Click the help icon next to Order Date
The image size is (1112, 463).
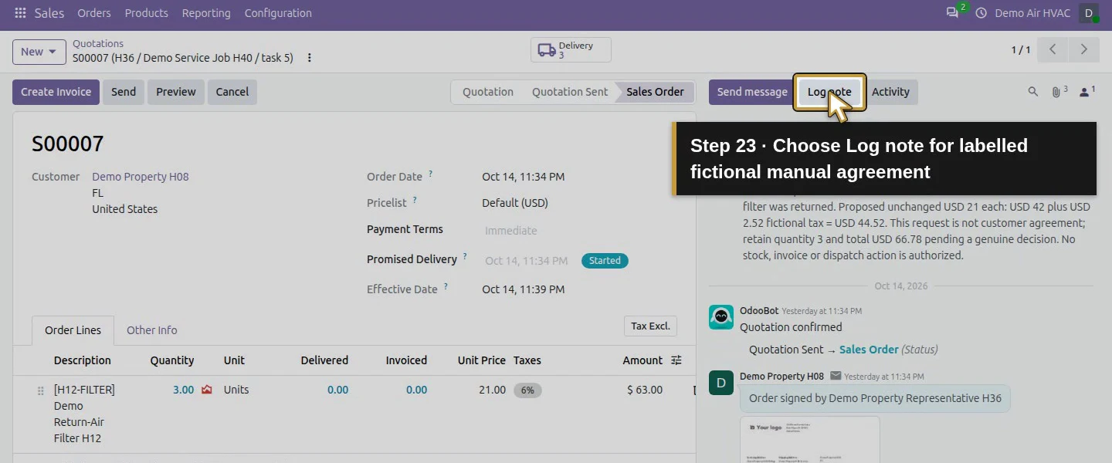click(430, 174)
